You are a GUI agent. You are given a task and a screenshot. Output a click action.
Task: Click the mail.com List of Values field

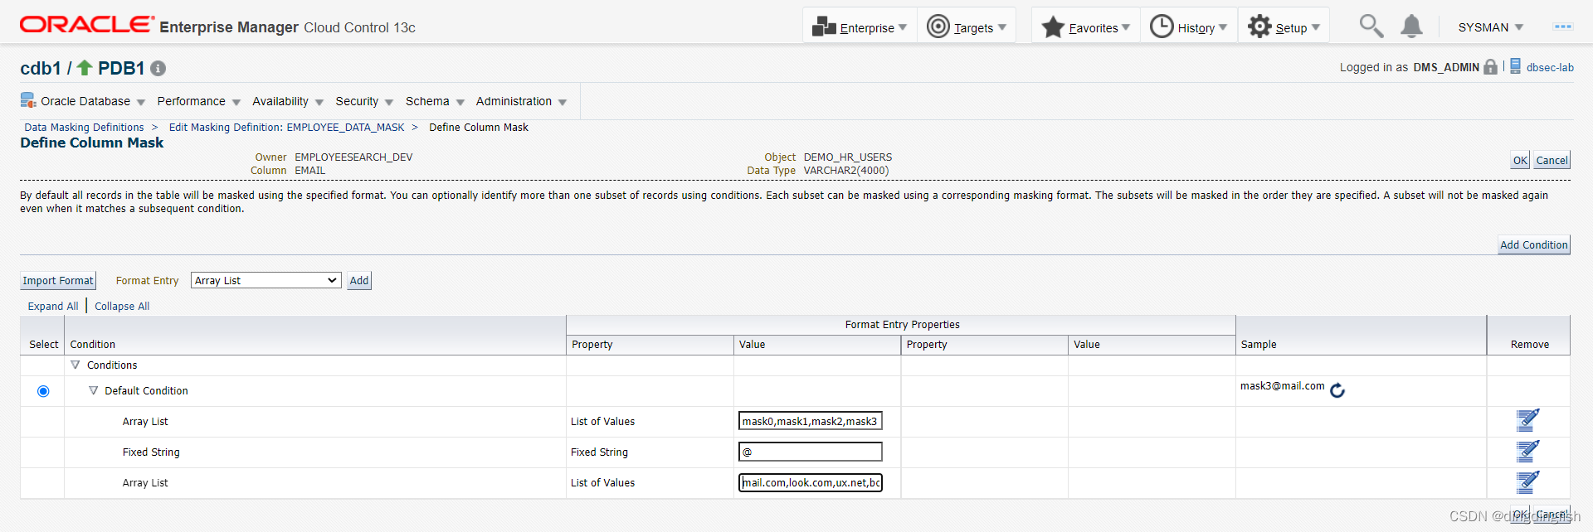(811, 482)
